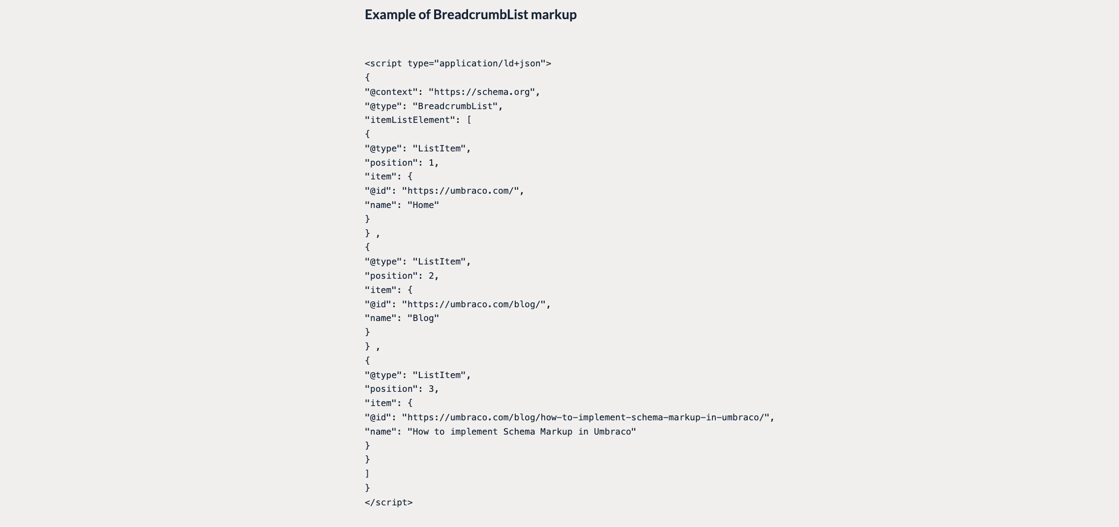The height and width of the screenshot is (527, 1119).
Task: Click the application/ld+json type attribute value
Action: pos(490,63)
